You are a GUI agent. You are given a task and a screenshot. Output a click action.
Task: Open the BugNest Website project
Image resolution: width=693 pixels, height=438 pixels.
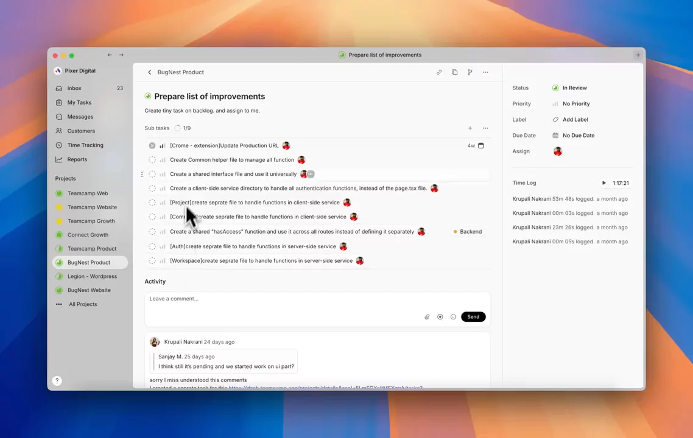(89, 290)
